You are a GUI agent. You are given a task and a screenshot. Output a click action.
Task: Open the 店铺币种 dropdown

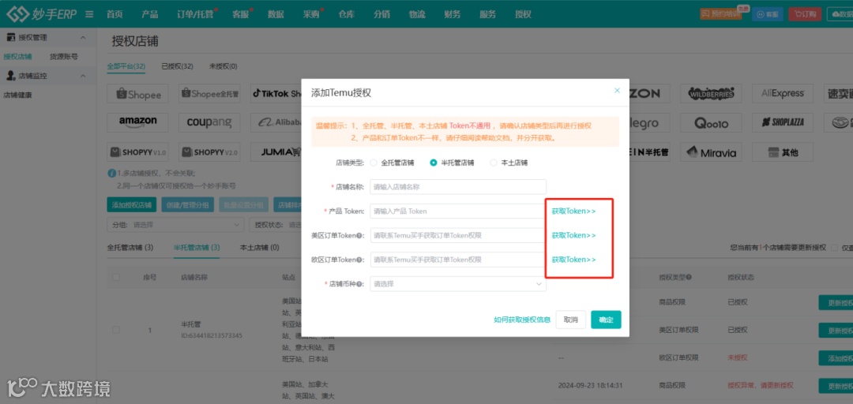tap(458, 284)
